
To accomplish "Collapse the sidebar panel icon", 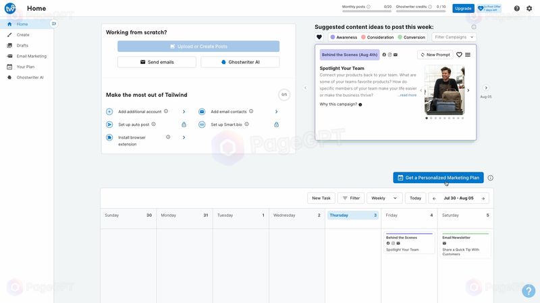I will point(54,24).
